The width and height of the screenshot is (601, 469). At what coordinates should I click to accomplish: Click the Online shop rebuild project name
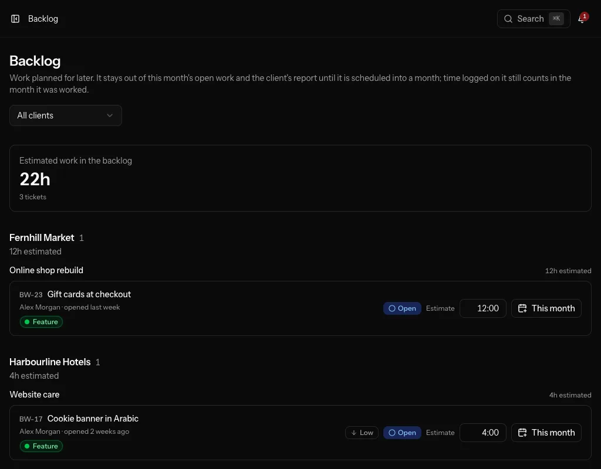click(46, 270)
